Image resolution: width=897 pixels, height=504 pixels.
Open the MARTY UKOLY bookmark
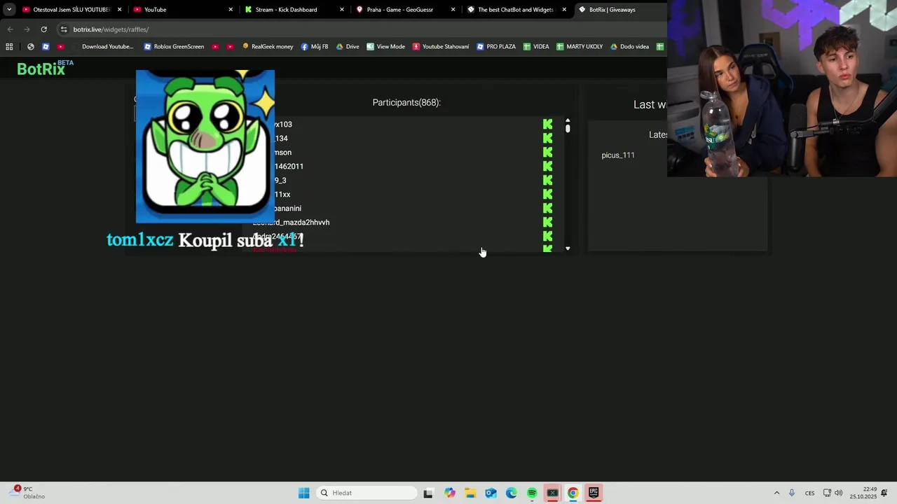(580, 47)
